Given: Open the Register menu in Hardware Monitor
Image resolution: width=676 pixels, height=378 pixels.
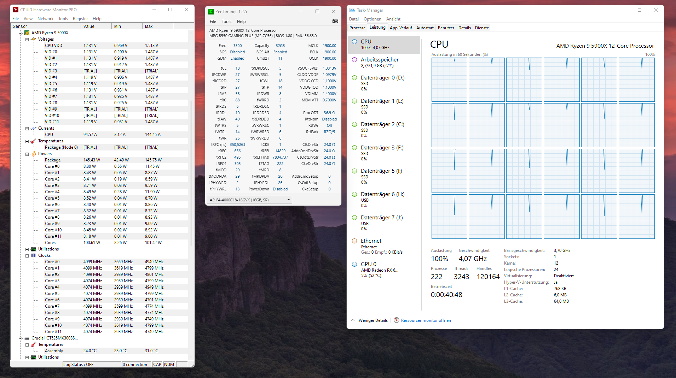Looking at the screenshot, I should (x=80, y=19).
